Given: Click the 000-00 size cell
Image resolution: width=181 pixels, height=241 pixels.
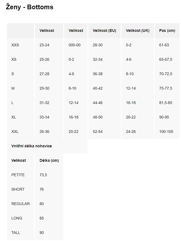Looking at the screenshot, I should click(75, 45).
